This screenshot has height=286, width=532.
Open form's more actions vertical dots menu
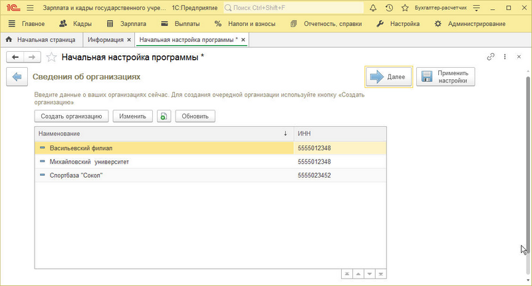pos(505,57)
